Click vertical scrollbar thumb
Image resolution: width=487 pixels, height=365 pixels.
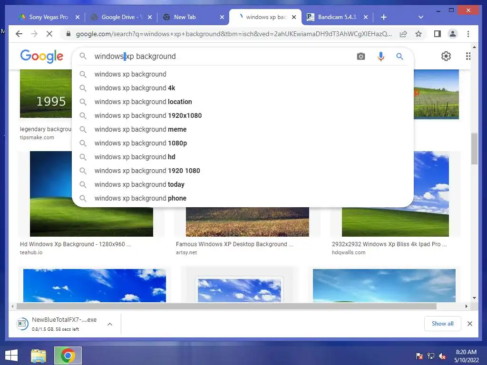(x=474, y=149)
